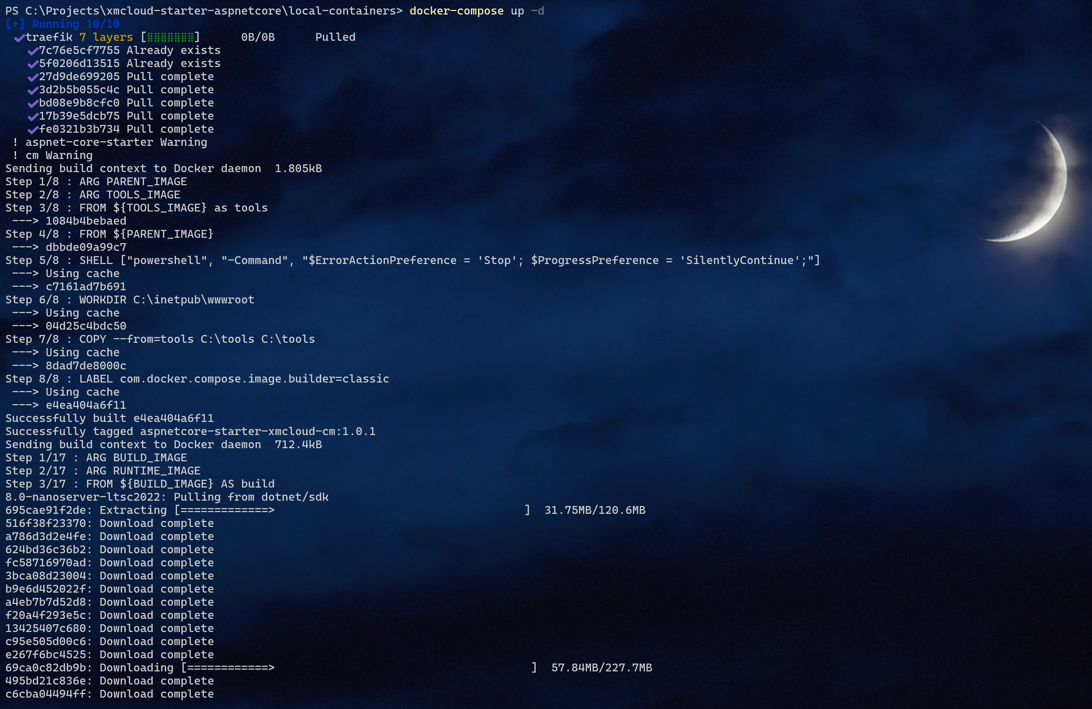Click '8.0-nanoserver-ltsc2022: Pulling from dotnet/sdk' line

(x=167, y=498)
